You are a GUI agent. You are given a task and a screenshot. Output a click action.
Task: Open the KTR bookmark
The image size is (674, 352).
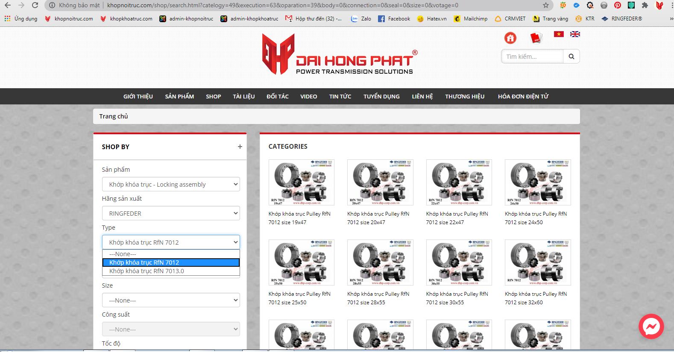pyautogui.click(x=585, y=19)
